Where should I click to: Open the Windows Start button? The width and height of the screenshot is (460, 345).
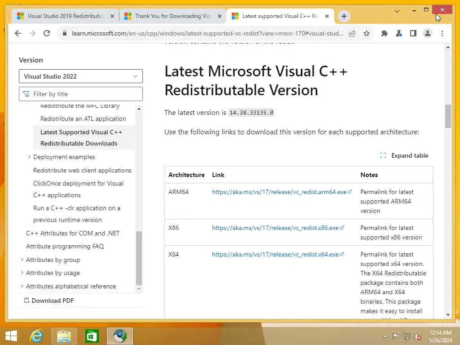click(x=11, y=336)
